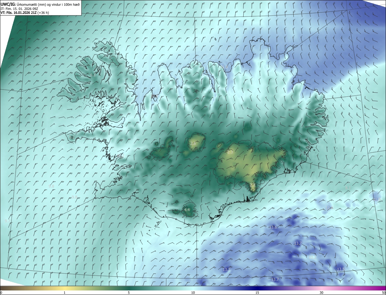The height and width of the screenshot is (295, 386).
Task: Click the 9.7 value at the left edge
Action: tap(7, 221)
